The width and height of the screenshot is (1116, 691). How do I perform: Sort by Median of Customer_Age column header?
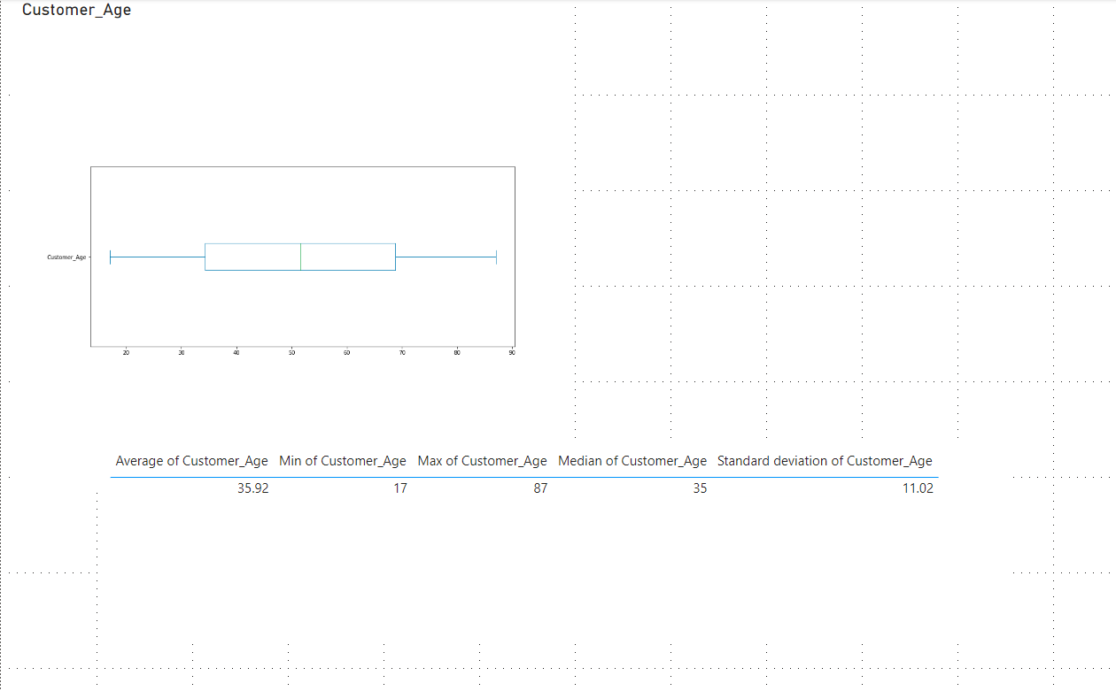click(632, 461)
